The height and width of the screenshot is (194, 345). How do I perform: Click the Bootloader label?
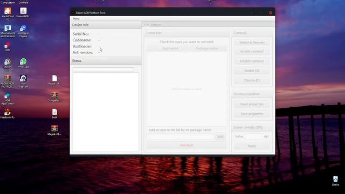[x=82, y=46]
